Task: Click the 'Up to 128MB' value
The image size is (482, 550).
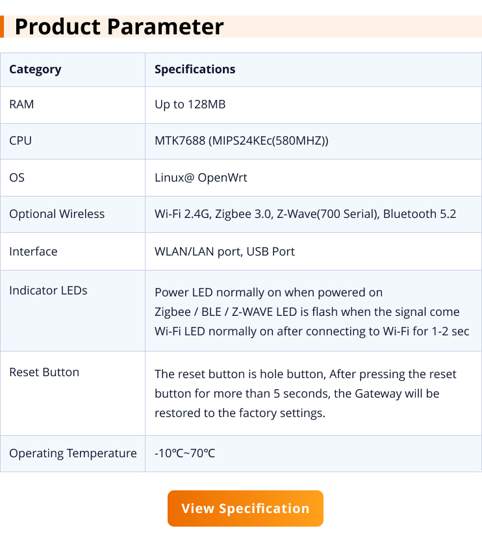Action: coord(190,104)
